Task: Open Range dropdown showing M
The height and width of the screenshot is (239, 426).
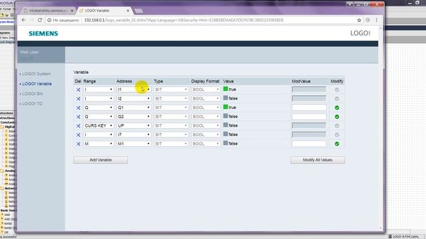Action: (99, 143)
